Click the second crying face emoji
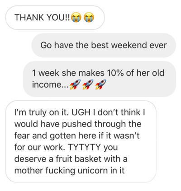 point(89,18)
